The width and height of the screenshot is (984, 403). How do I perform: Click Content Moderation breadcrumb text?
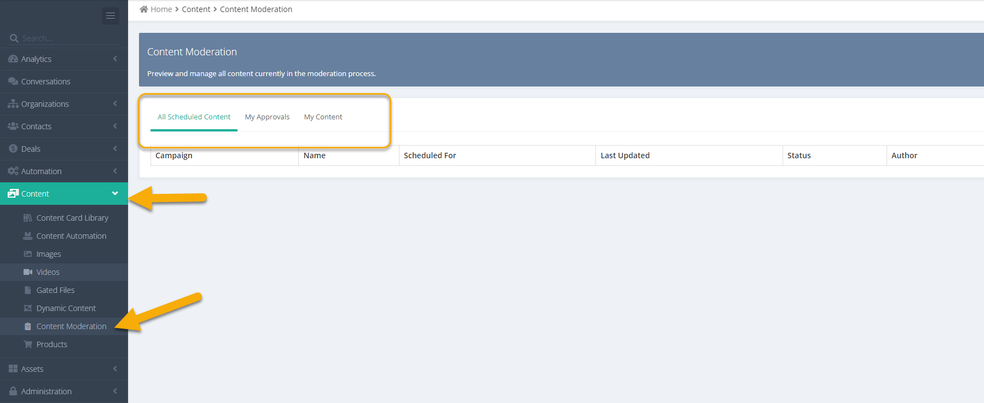(x=256, y=9)
